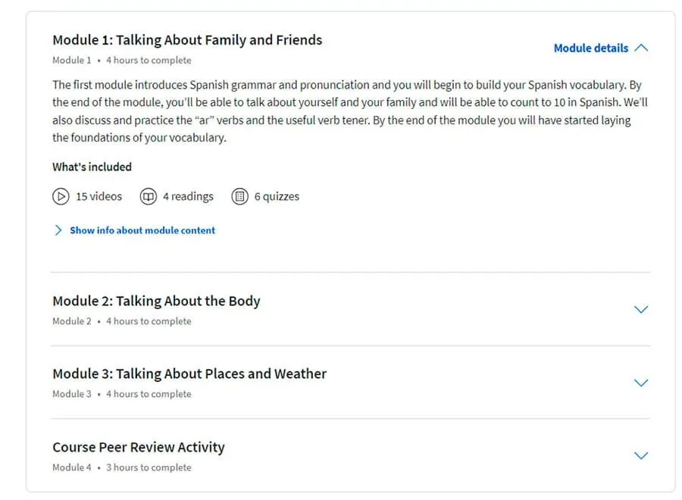Click Module 4 3 hours to complete text
682x500 pixels.
122,467
